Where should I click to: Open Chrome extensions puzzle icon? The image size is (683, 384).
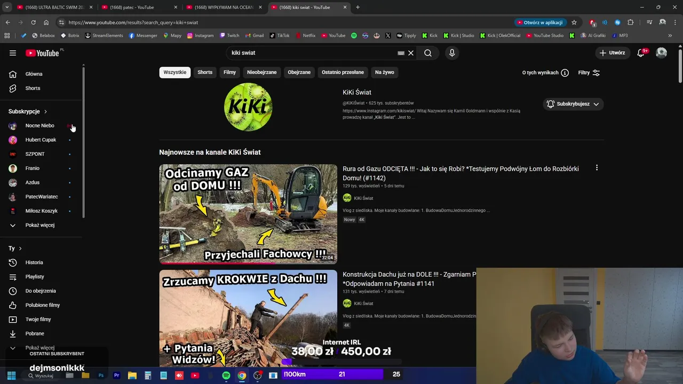(631, 22)
